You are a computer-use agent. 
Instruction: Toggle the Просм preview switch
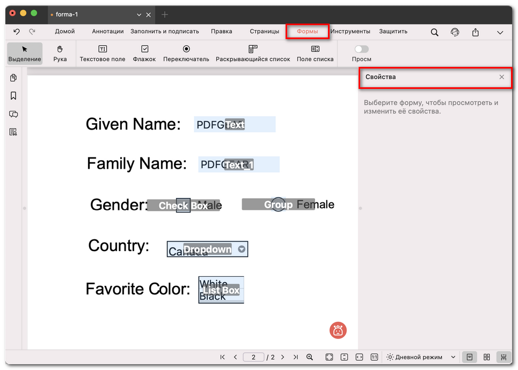[361, 49]
